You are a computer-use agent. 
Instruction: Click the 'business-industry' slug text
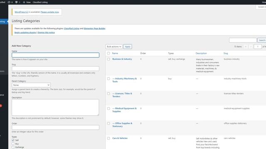click(x=232, y=59)
